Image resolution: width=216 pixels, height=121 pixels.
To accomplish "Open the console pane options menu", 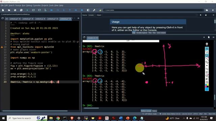I will click(213, 37).
